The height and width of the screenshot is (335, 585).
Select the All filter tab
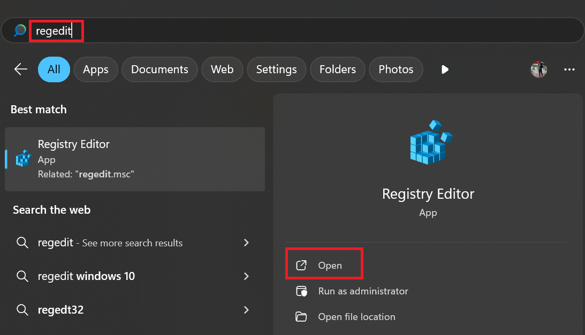(x=54, y=69)
